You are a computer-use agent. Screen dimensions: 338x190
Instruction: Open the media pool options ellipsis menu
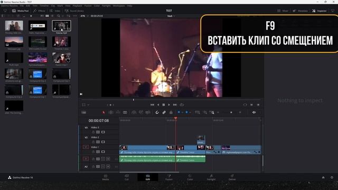point(75,16)
